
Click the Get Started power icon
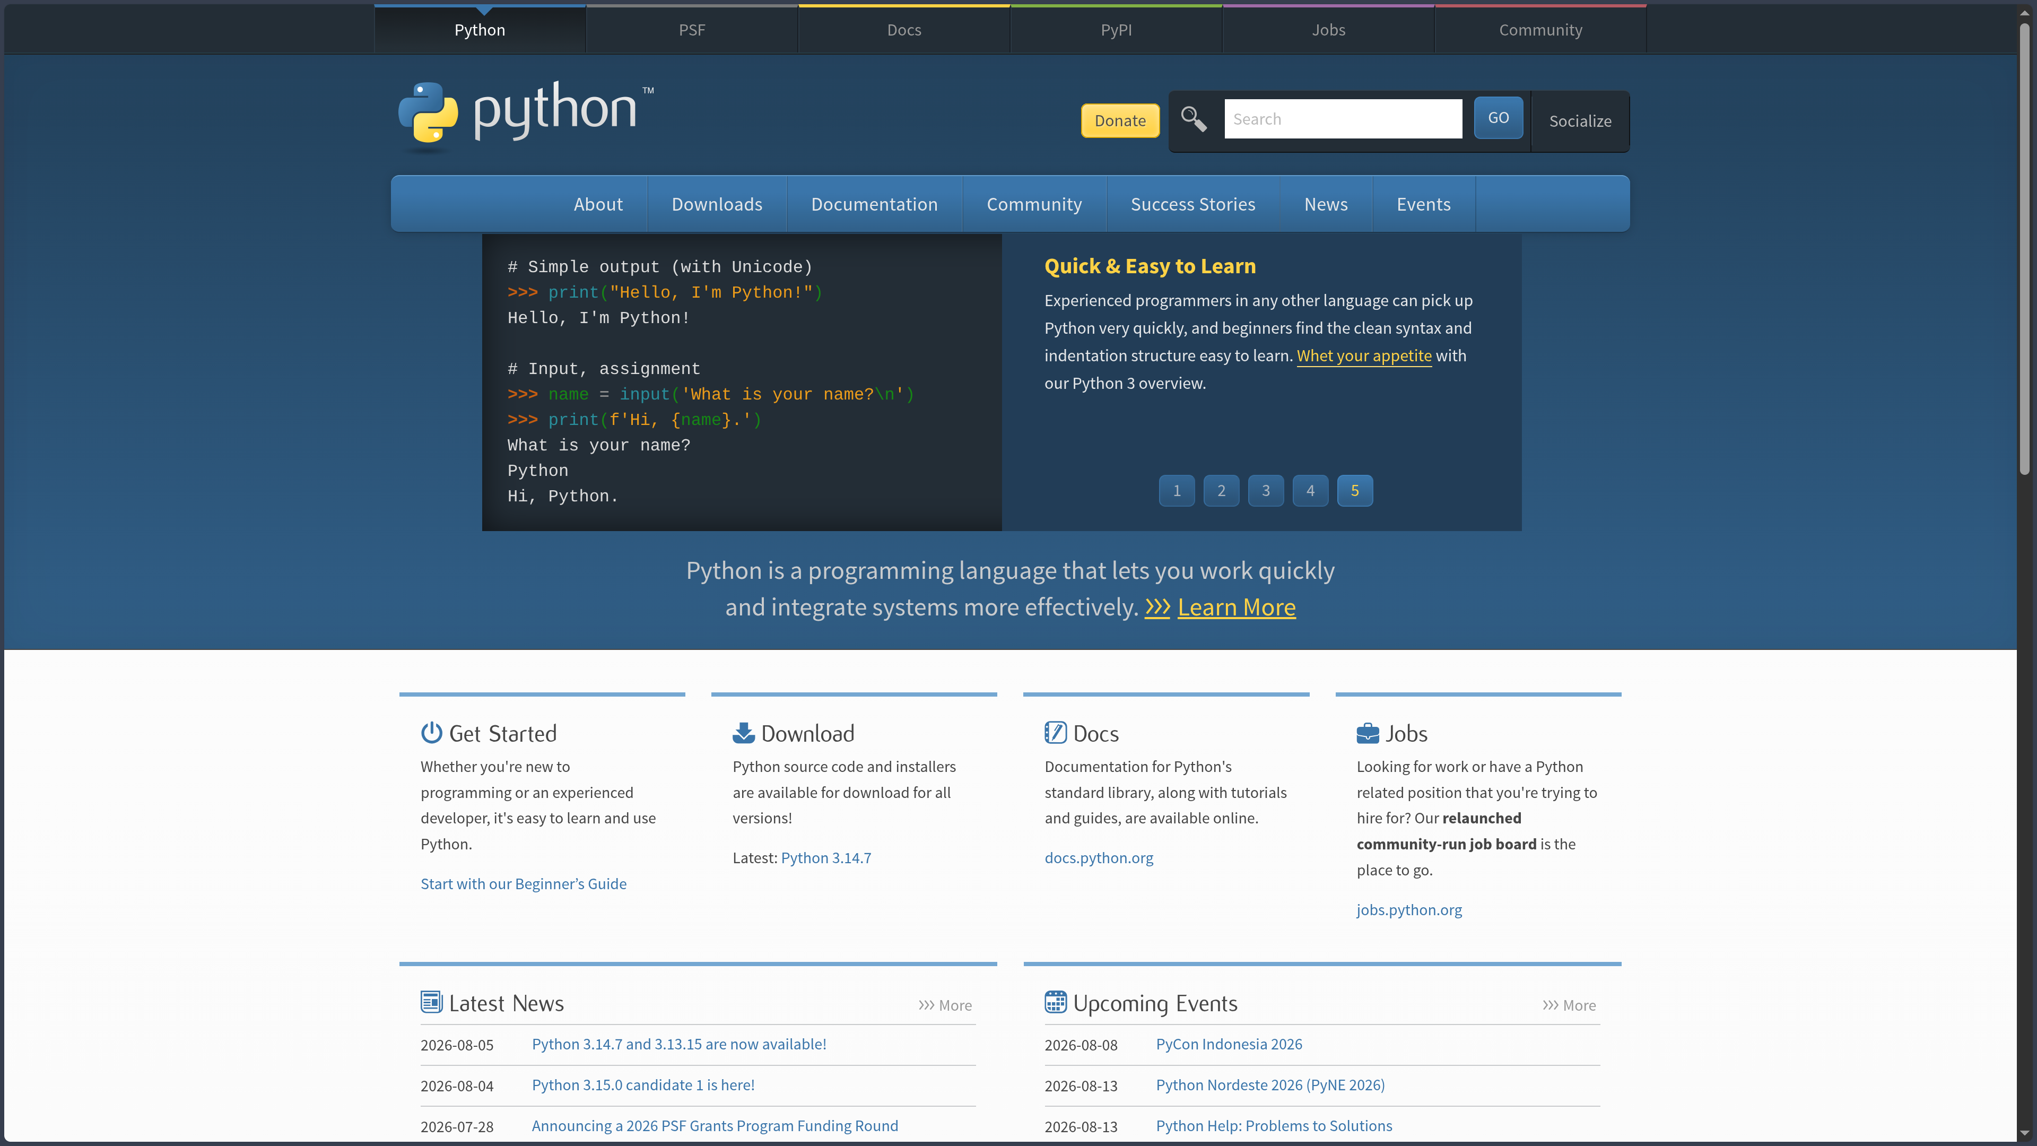coord(431,732)
